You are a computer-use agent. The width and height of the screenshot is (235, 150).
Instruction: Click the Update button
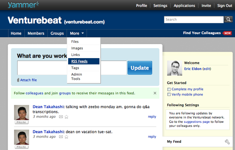140,68
